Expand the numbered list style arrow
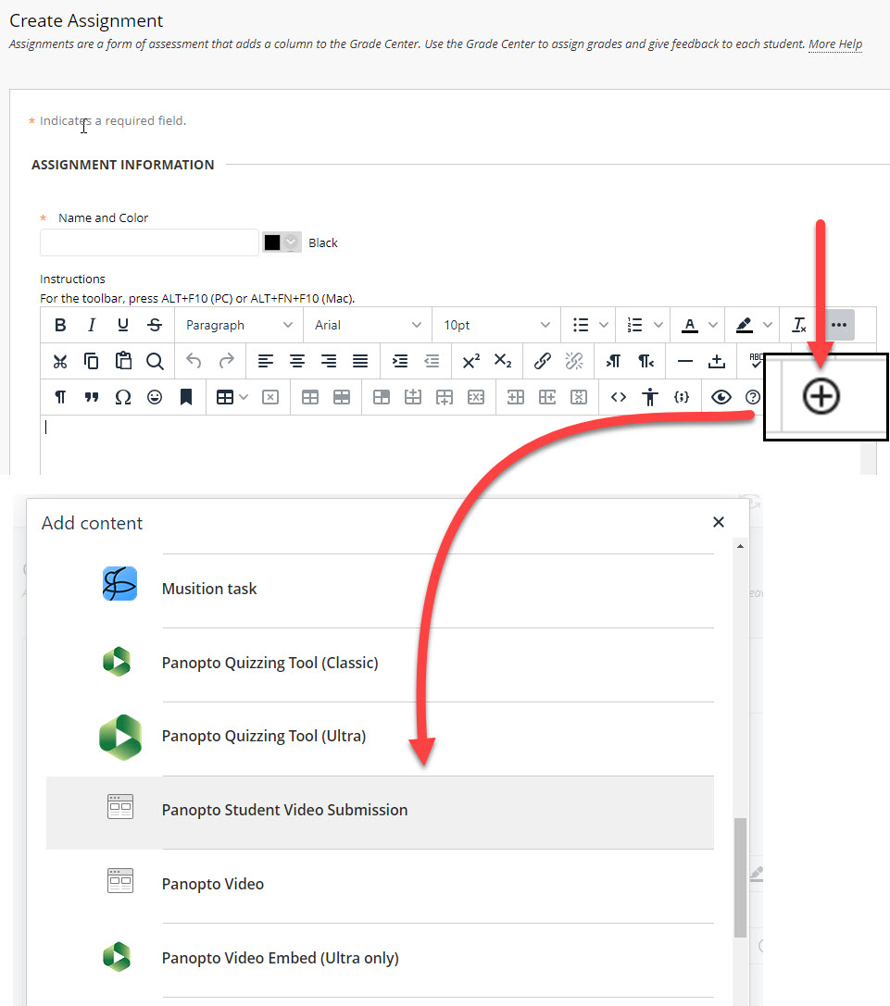The width and height of the screenshot is (890, 1006). coord(658,325)
